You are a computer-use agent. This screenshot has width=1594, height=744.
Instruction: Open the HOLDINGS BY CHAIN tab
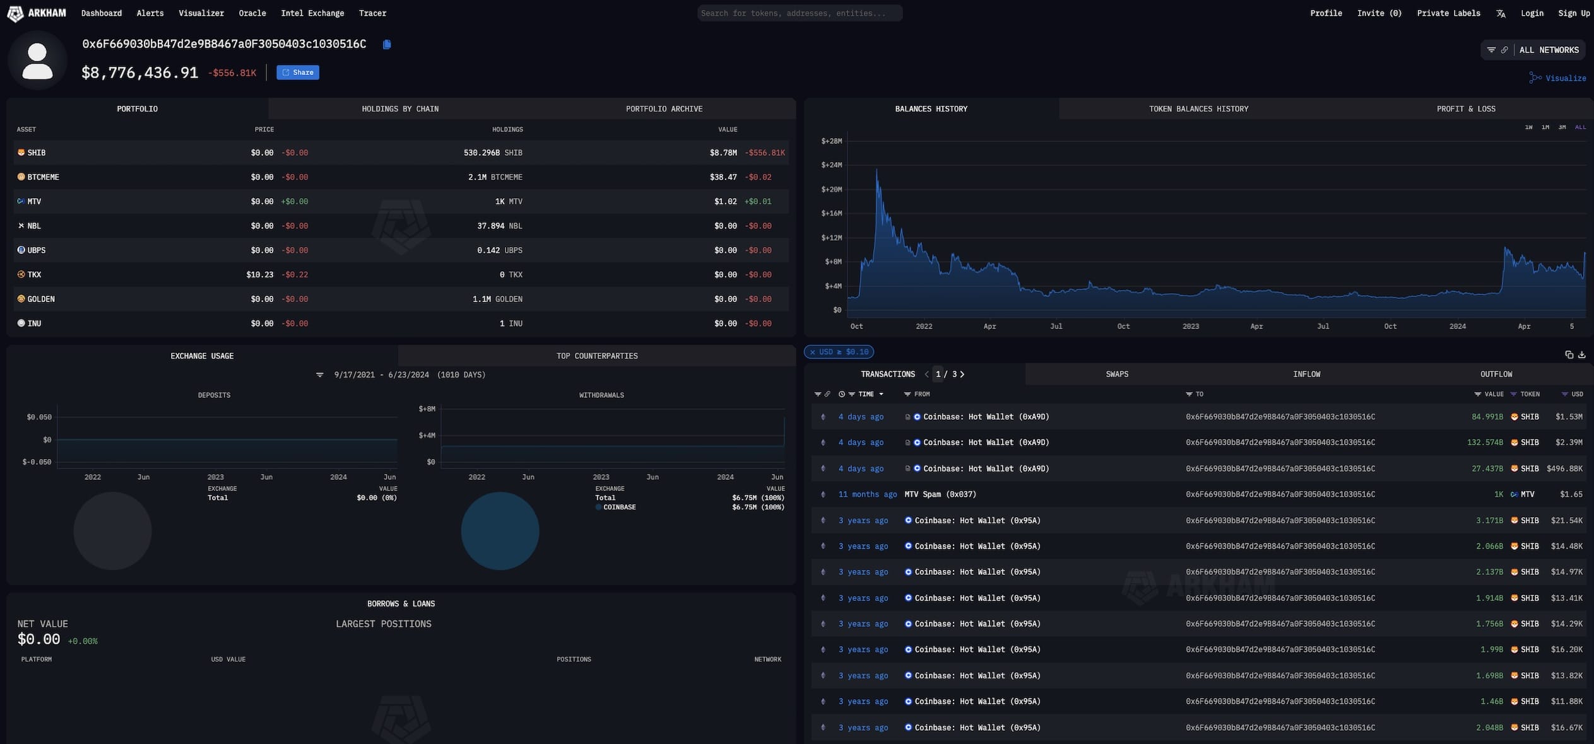tap(400, 109)
